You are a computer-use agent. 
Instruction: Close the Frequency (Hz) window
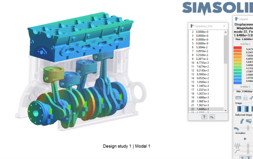pyautogui.click(x=224, y=26)
